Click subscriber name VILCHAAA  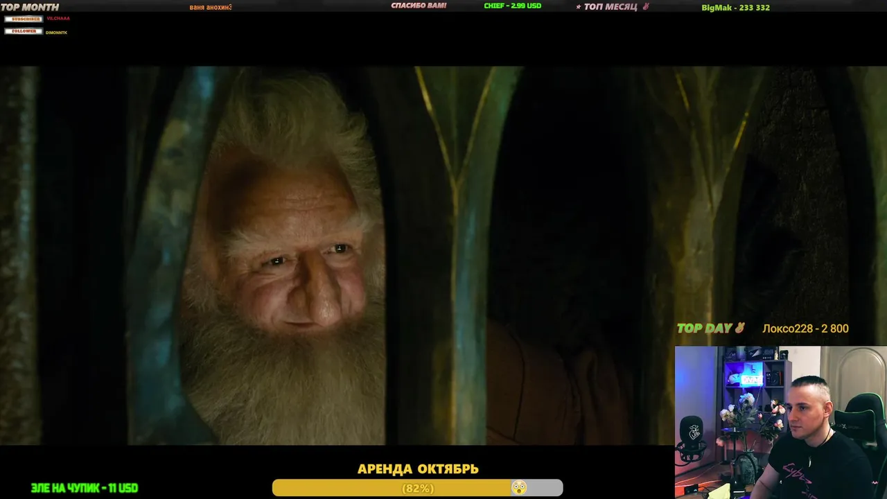(58, 19)
